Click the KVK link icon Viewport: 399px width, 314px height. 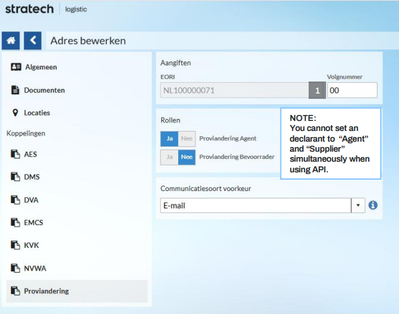click(x=15, y=245)
